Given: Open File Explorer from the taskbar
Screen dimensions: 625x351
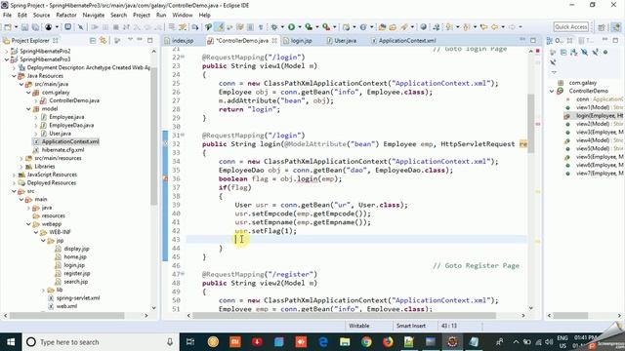Looking at the screenshot, I should [345, 342].
